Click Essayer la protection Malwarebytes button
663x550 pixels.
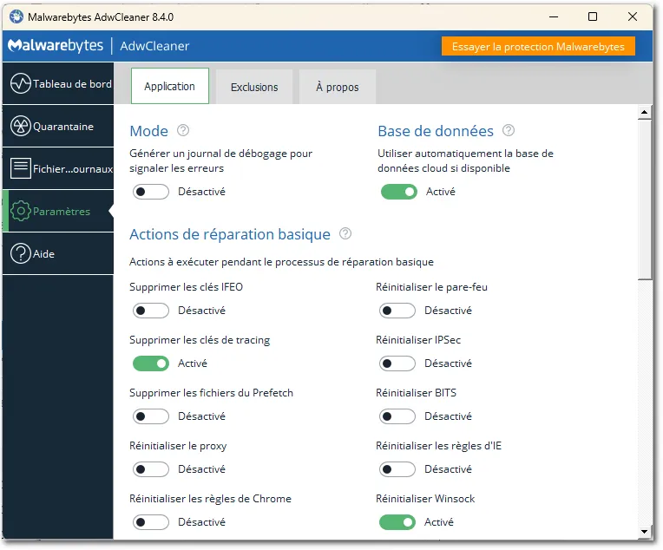click(x=538, y=46)
